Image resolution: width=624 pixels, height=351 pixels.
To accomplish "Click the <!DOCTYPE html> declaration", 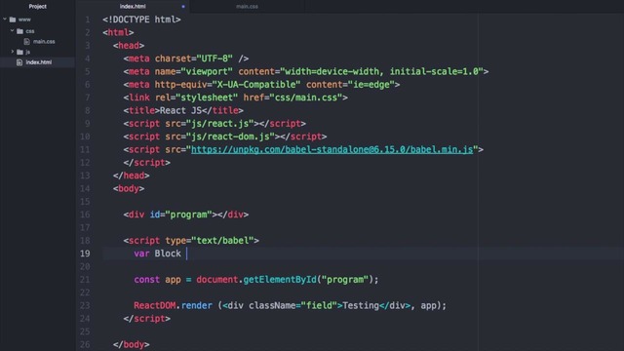I will pos(141,19).
